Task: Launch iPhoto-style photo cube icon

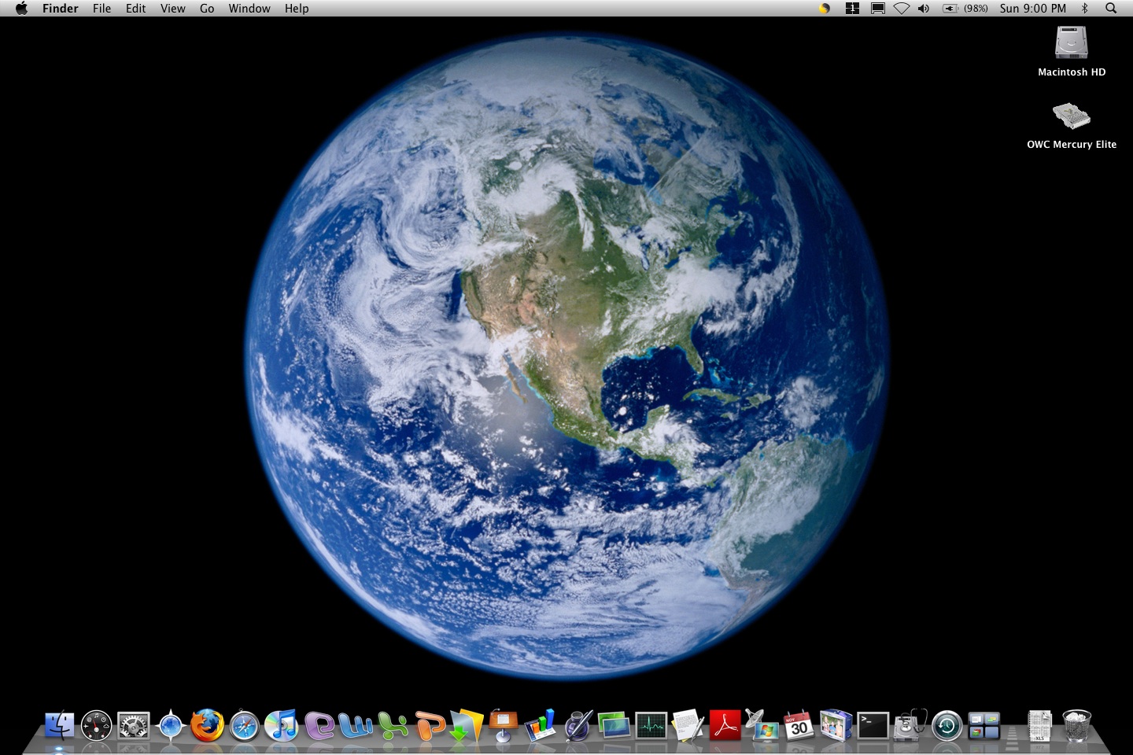Action: [836, 725]
